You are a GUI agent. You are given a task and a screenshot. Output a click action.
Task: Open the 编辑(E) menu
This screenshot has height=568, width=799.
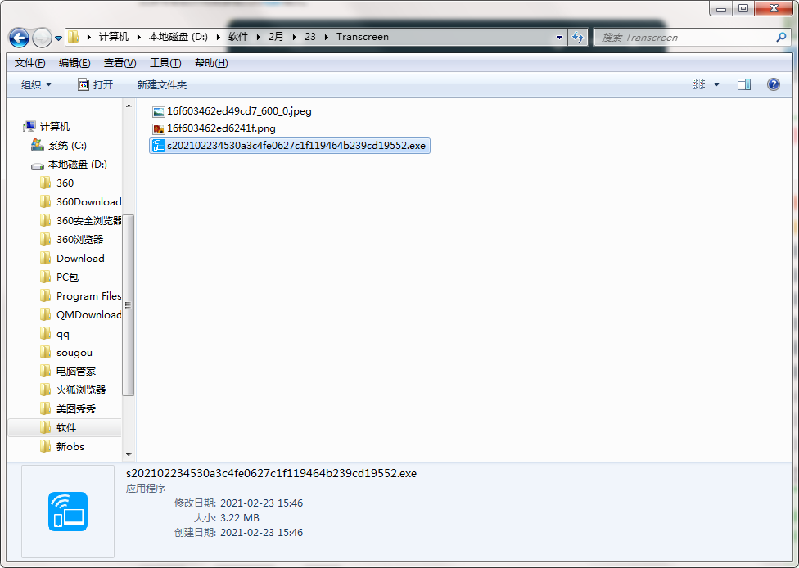coord(74,63)
